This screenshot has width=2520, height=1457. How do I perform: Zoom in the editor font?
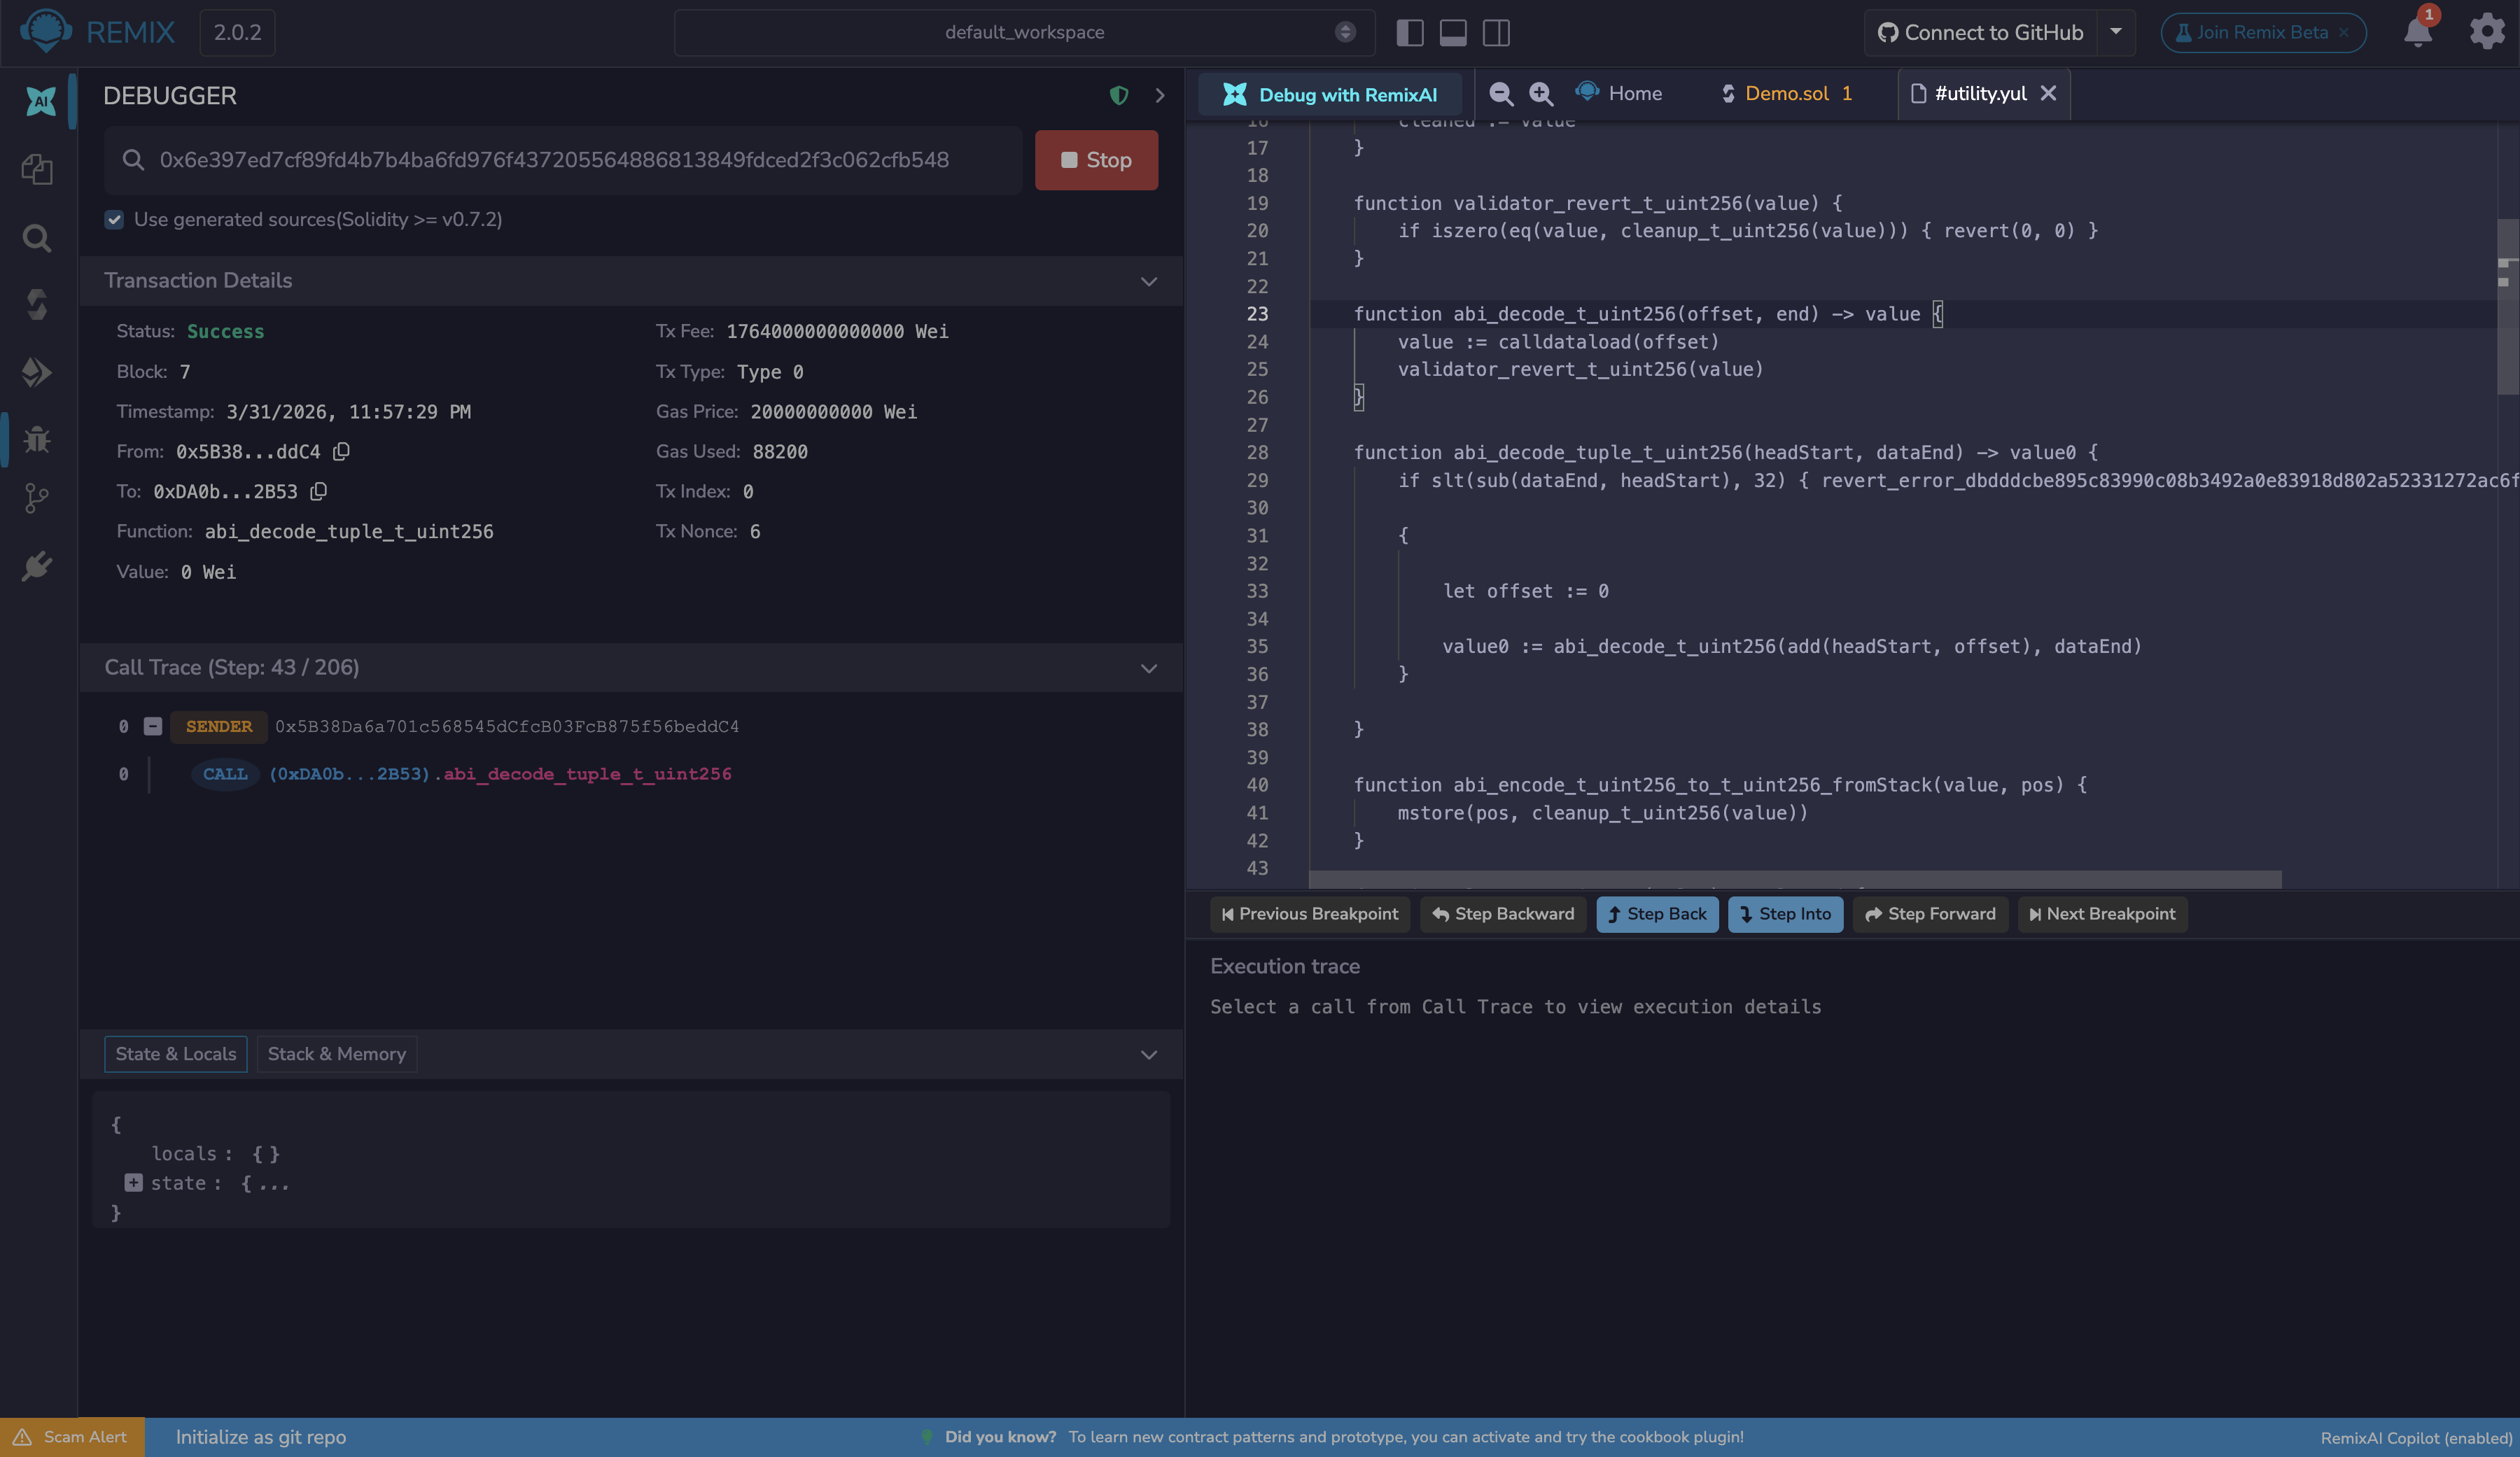[1541, 94]
